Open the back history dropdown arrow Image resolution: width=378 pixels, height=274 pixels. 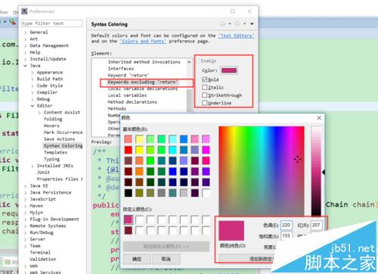pos(230,23)
